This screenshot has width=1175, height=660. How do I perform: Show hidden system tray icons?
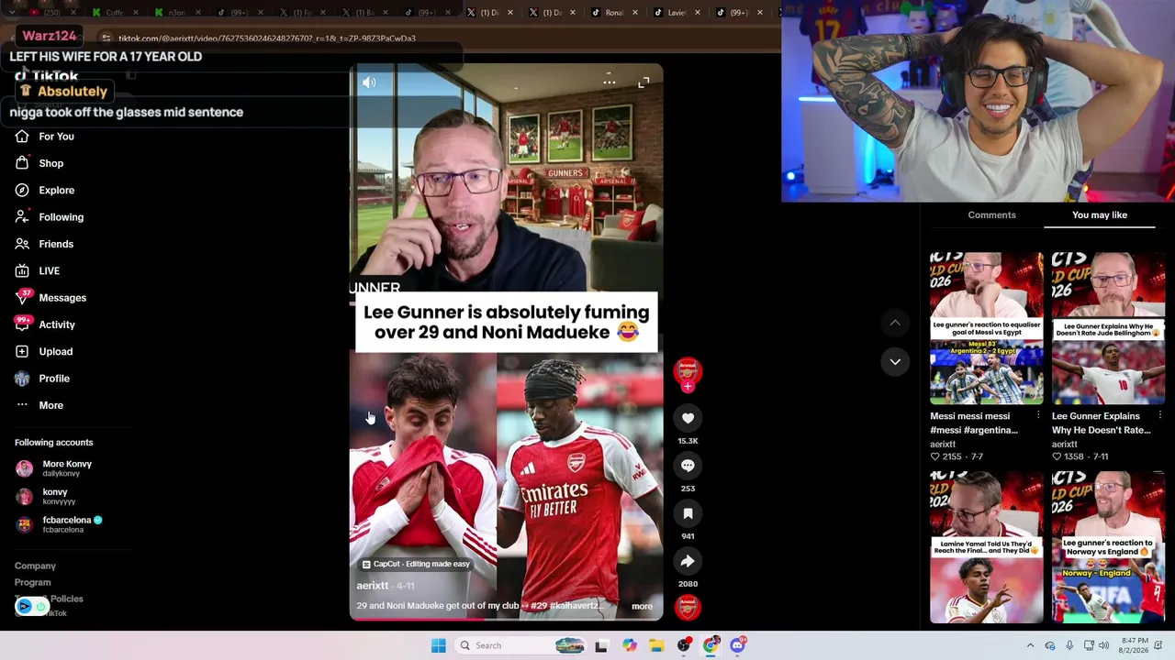(1030, 645)
